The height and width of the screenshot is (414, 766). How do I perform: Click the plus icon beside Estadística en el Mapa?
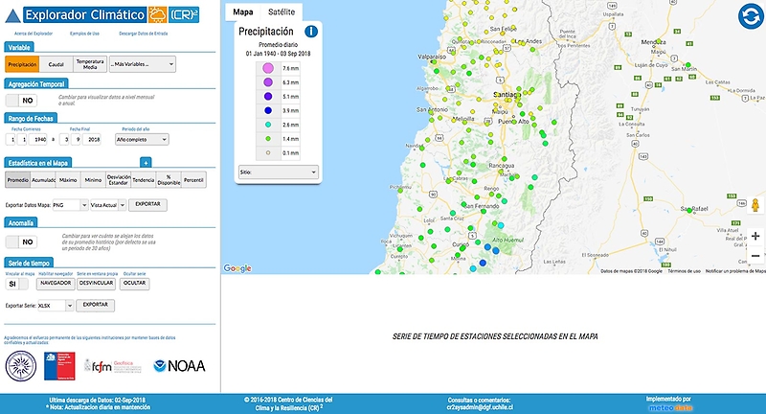tap(146, 164)
